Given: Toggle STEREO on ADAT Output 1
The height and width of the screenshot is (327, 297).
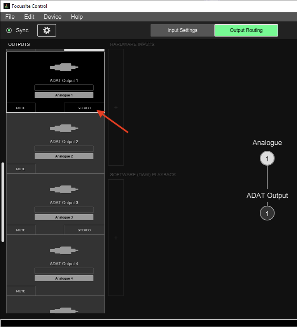Looking at the screenshot, I should coord(84,108).
